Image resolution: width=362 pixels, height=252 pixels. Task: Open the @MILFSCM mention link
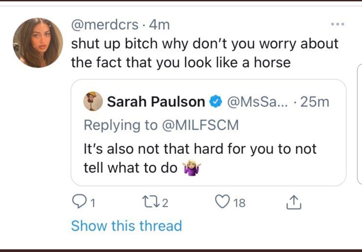[200, 125]
